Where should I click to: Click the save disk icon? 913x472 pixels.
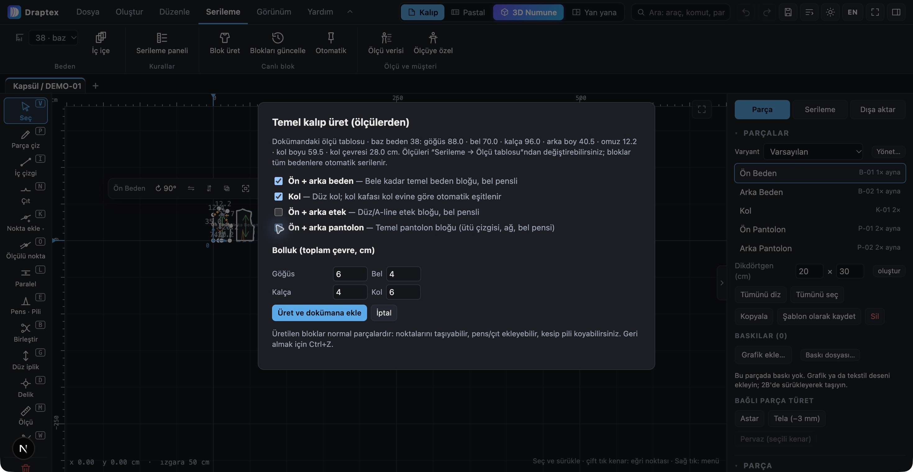pyautogui.click(x=788, y=12)
